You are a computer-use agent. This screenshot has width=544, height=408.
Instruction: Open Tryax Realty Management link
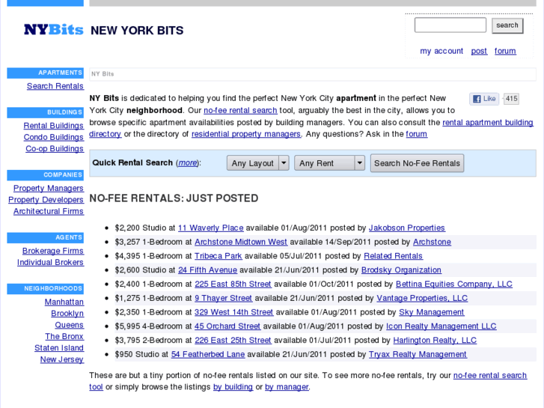[x=418, y=354]
